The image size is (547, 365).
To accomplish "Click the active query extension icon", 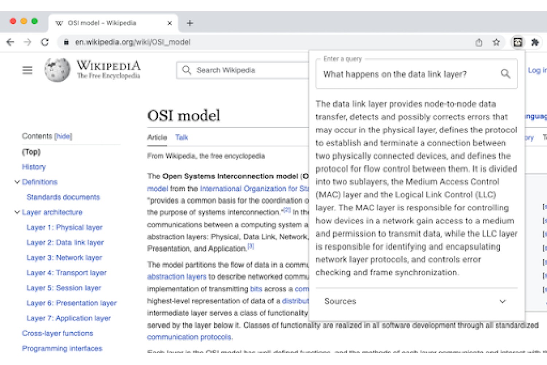I will click(517, 42).
